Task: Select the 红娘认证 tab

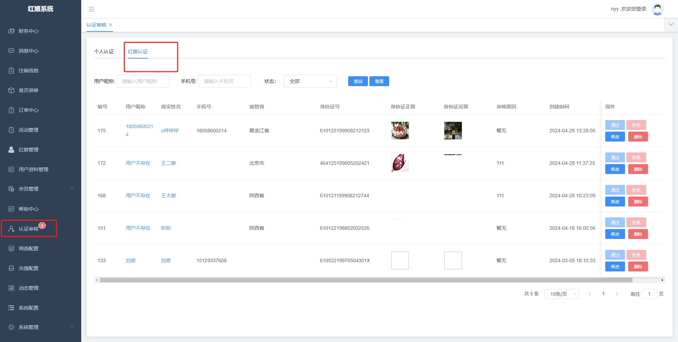Action: [x=138, y=52]
